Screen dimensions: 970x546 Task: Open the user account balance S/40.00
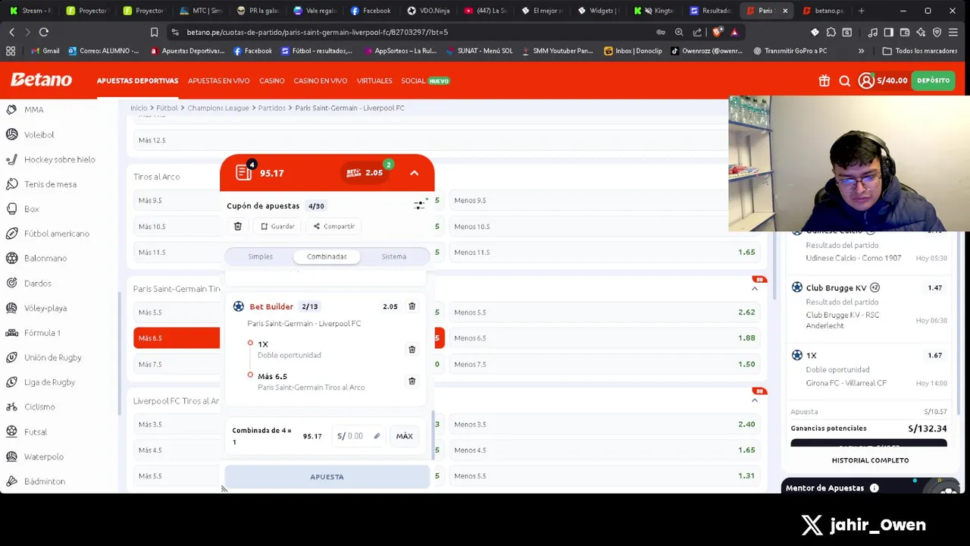point(883,81)
